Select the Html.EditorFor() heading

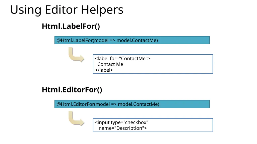pyautogui.click(x=72, y=90)
